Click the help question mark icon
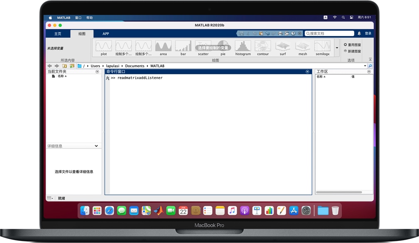This screenshot has width=419, height=243. point(293,33)
